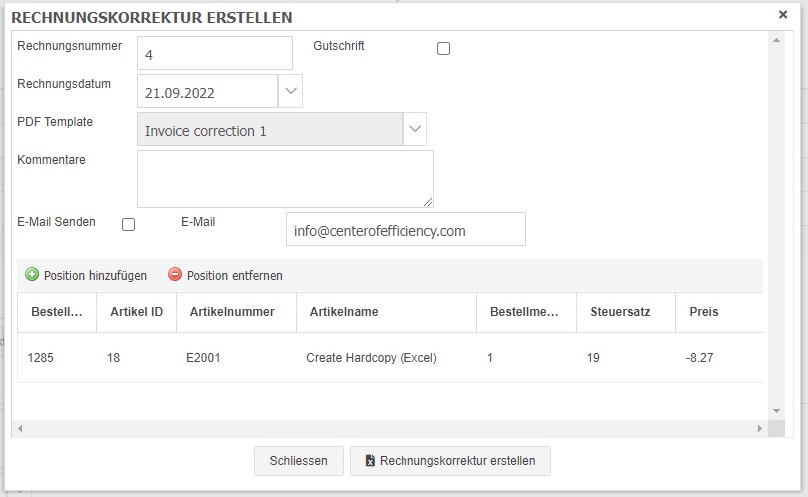
Task: Click the red Position entfernen minus icon
Action: pos(175,275)
